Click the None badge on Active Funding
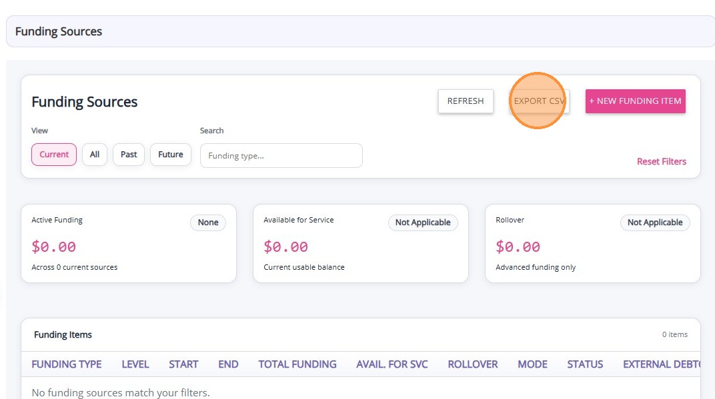The width and height of the screenshot is (715, 399). point(208,222)
